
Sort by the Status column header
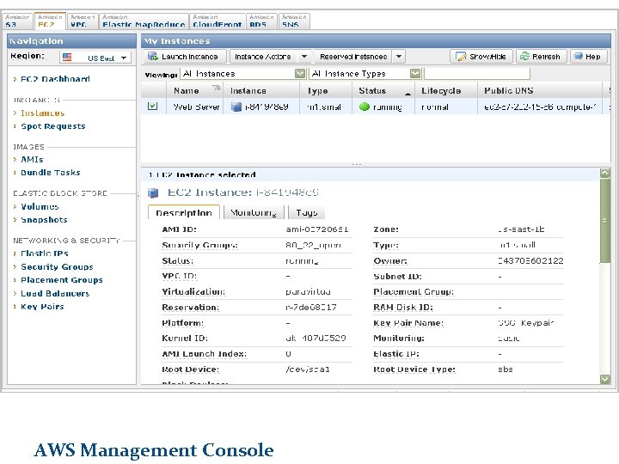click(x=383, y=91)
